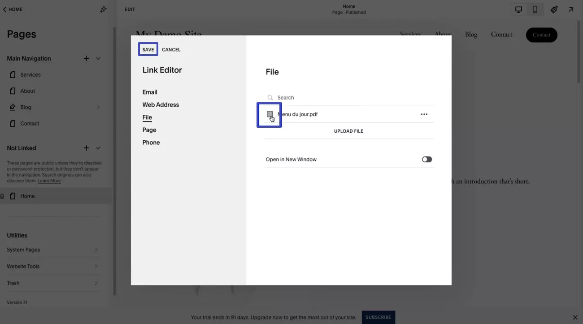Switch to the Email link tab
583x324 pixels.
[x=150, y=92]
